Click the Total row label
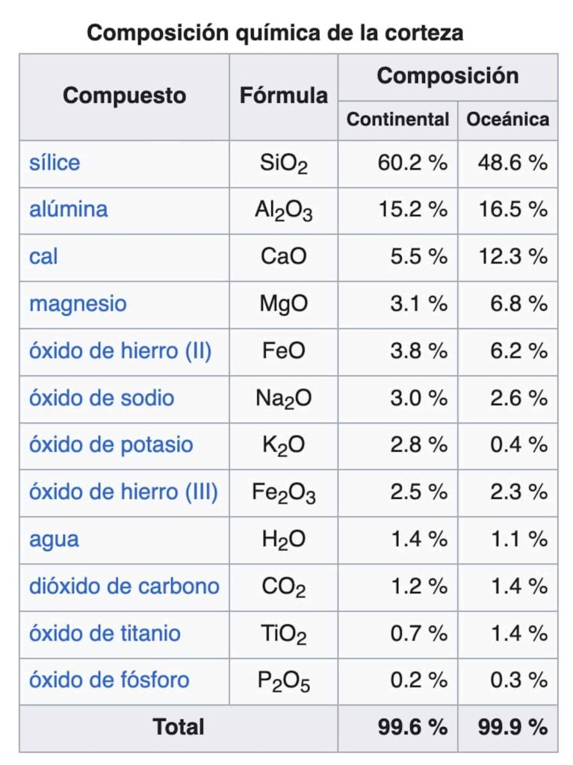 click(x=179, y=727)
